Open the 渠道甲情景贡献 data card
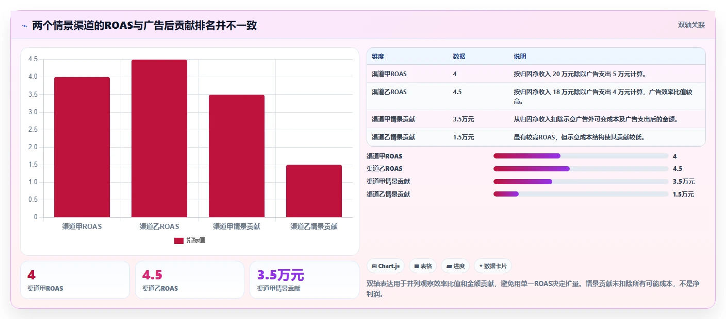 tap(304, 280)
